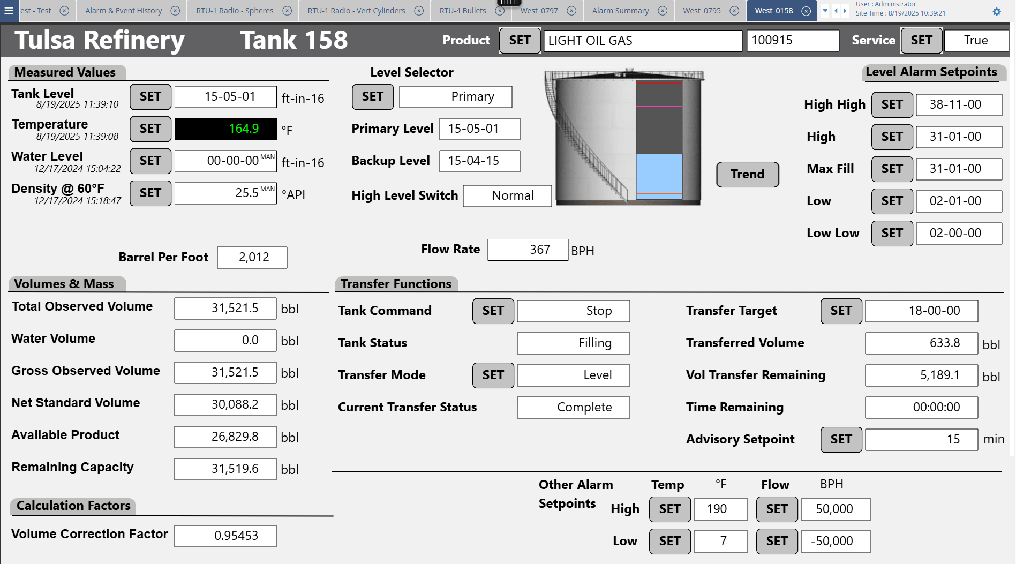Viewport: 1016px width, 564px height.
Task: Click the tank level graphic image
Action: [x=624, y=137]
